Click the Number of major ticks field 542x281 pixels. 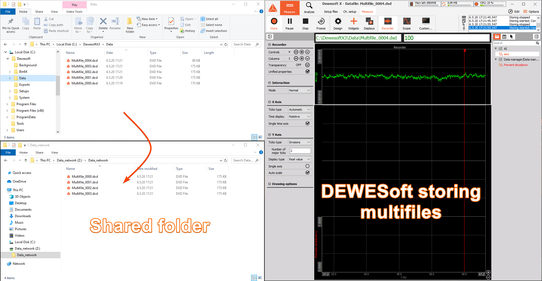point(300,151)
